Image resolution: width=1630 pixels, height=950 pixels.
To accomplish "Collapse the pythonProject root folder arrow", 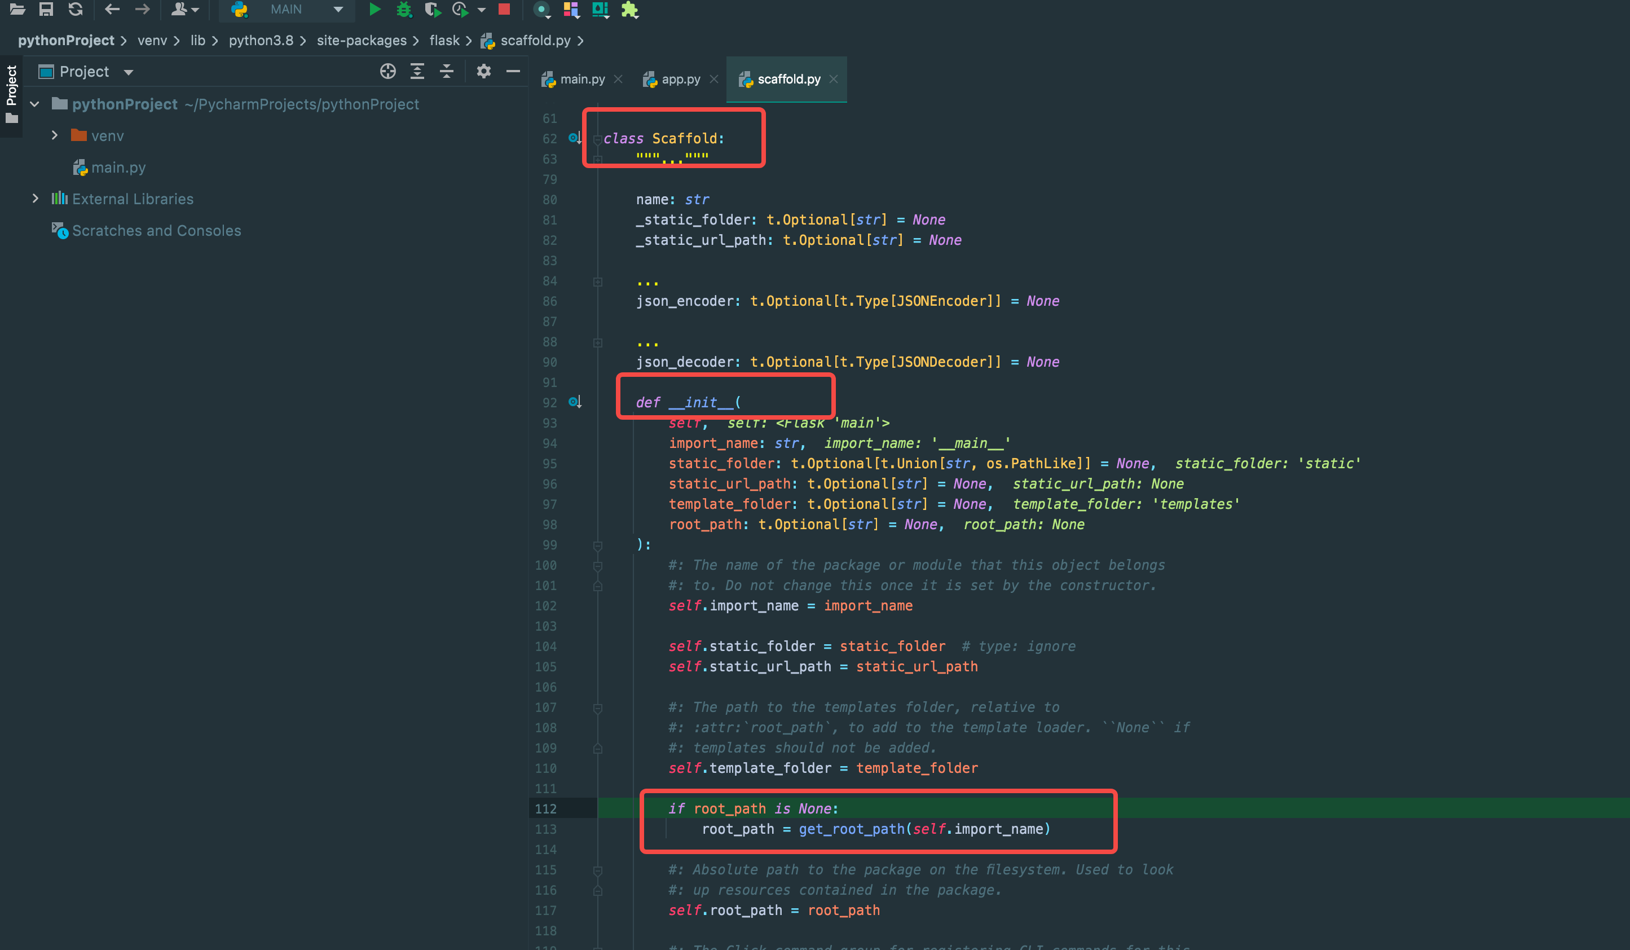I will [35, 104].
